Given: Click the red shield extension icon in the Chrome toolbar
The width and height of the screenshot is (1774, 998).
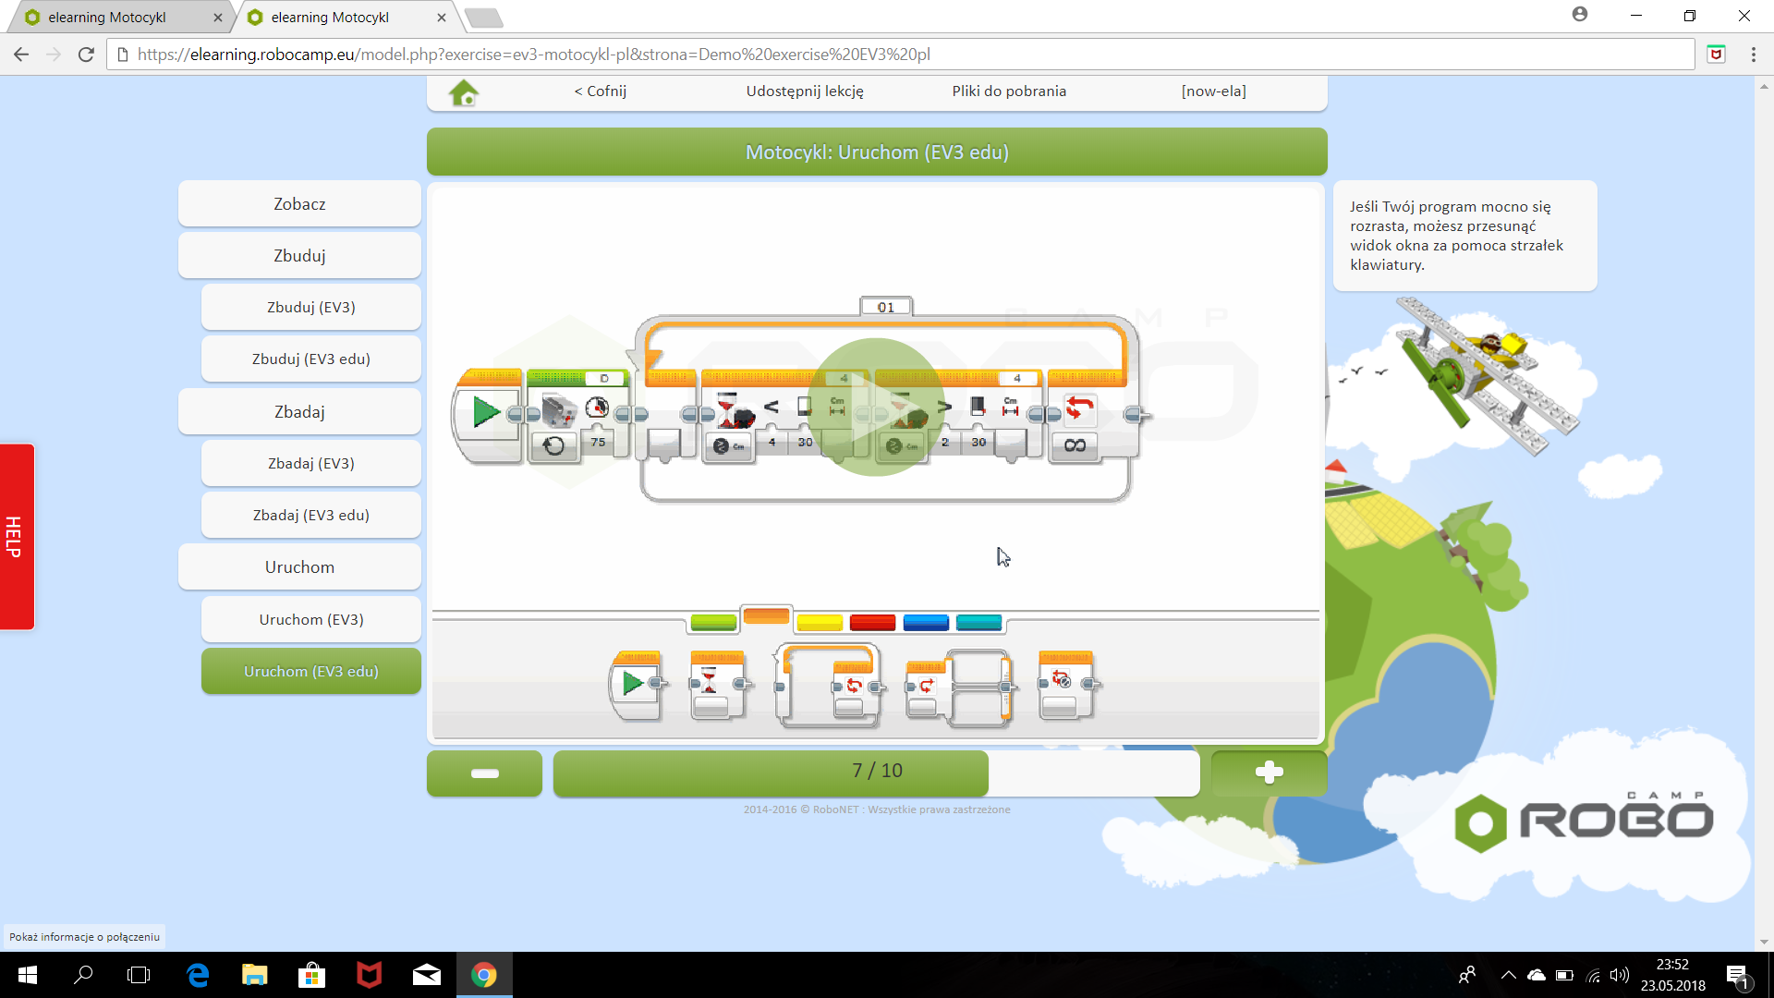Looking at the screenshot, I should point(1716,55).
